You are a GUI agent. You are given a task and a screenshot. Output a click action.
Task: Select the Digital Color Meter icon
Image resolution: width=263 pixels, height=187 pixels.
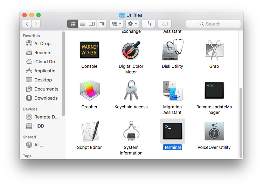[x=131, y=50]
